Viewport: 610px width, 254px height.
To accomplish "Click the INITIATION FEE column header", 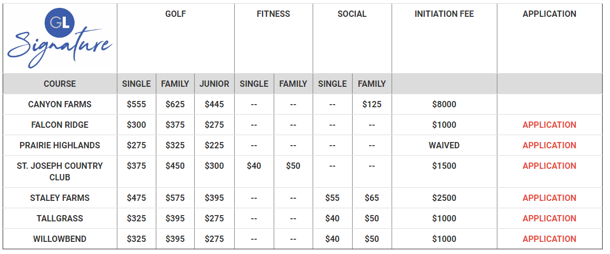I will 444,14.
